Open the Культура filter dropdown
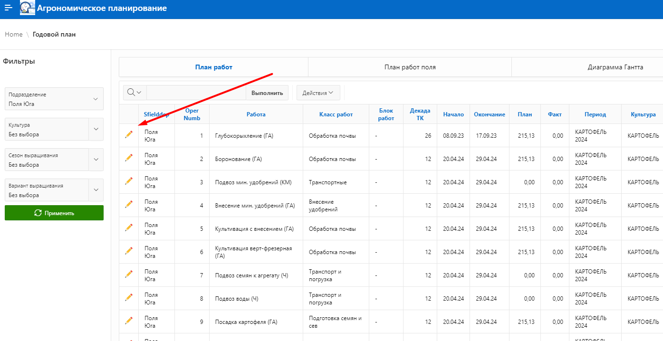The width and height of the screenshot is (663, 341). [x=96, y=129]
